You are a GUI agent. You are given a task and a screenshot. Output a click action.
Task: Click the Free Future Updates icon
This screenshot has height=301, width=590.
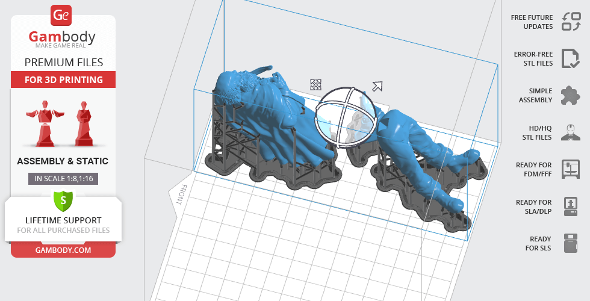tap(570, 22)
